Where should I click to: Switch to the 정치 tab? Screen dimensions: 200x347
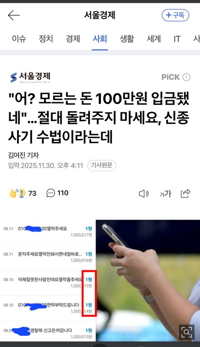(x=46, y=39)
